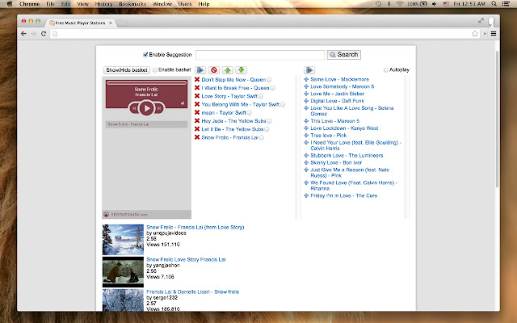Bookmark page with the star icon
Screen dimensions: 517x323
click(475, 34)
